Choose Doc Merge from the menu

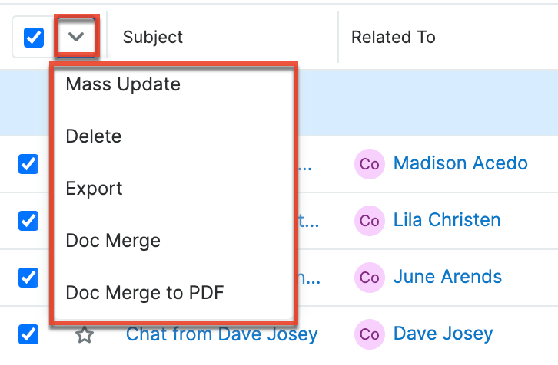(113, 241)
